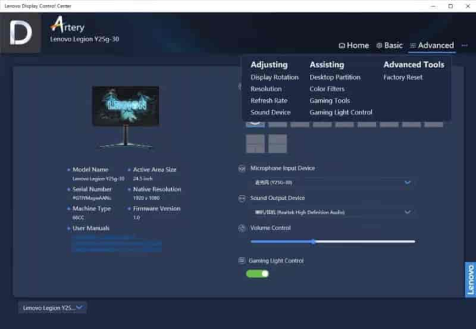This screenshot has width=476, height=329.
Task: Select the three-row partition layout thumbnail
Action: point(277,144)
